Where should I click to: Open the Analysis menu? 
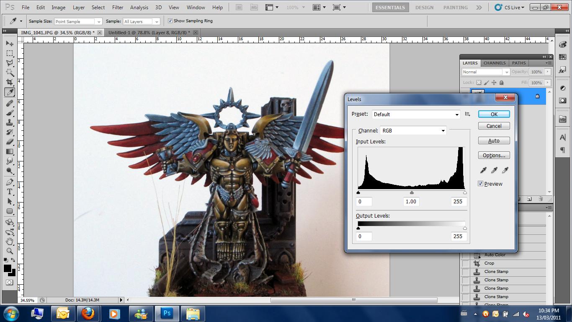[139, 7]
